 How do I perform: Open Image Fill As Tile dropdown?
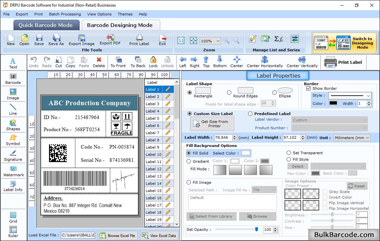[264, 190]
